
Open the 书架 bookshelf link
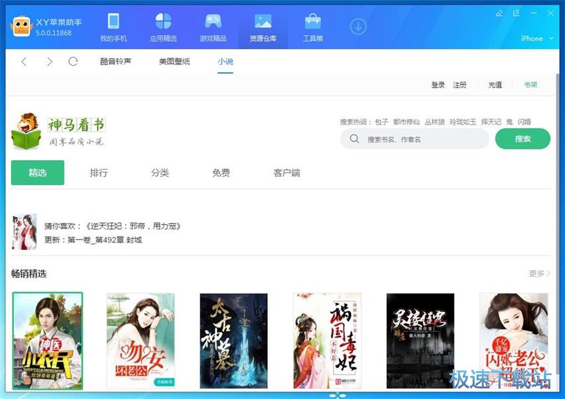coord(530,85)
